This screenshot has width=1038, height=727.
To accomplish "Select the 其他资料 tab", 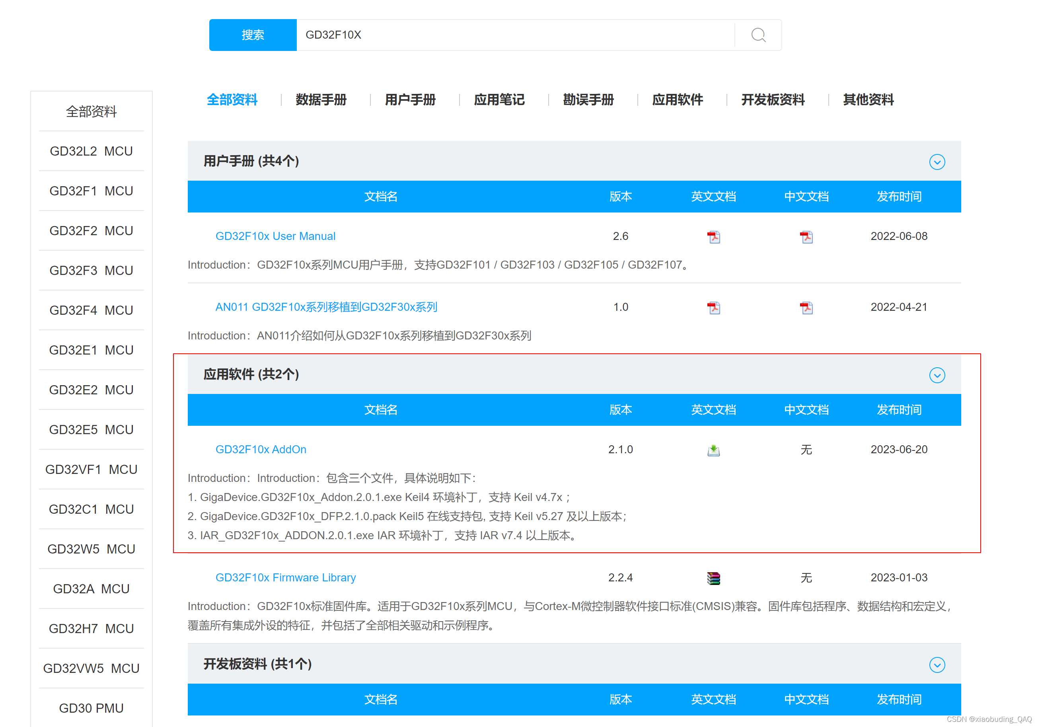I will [x=868, y=99].
